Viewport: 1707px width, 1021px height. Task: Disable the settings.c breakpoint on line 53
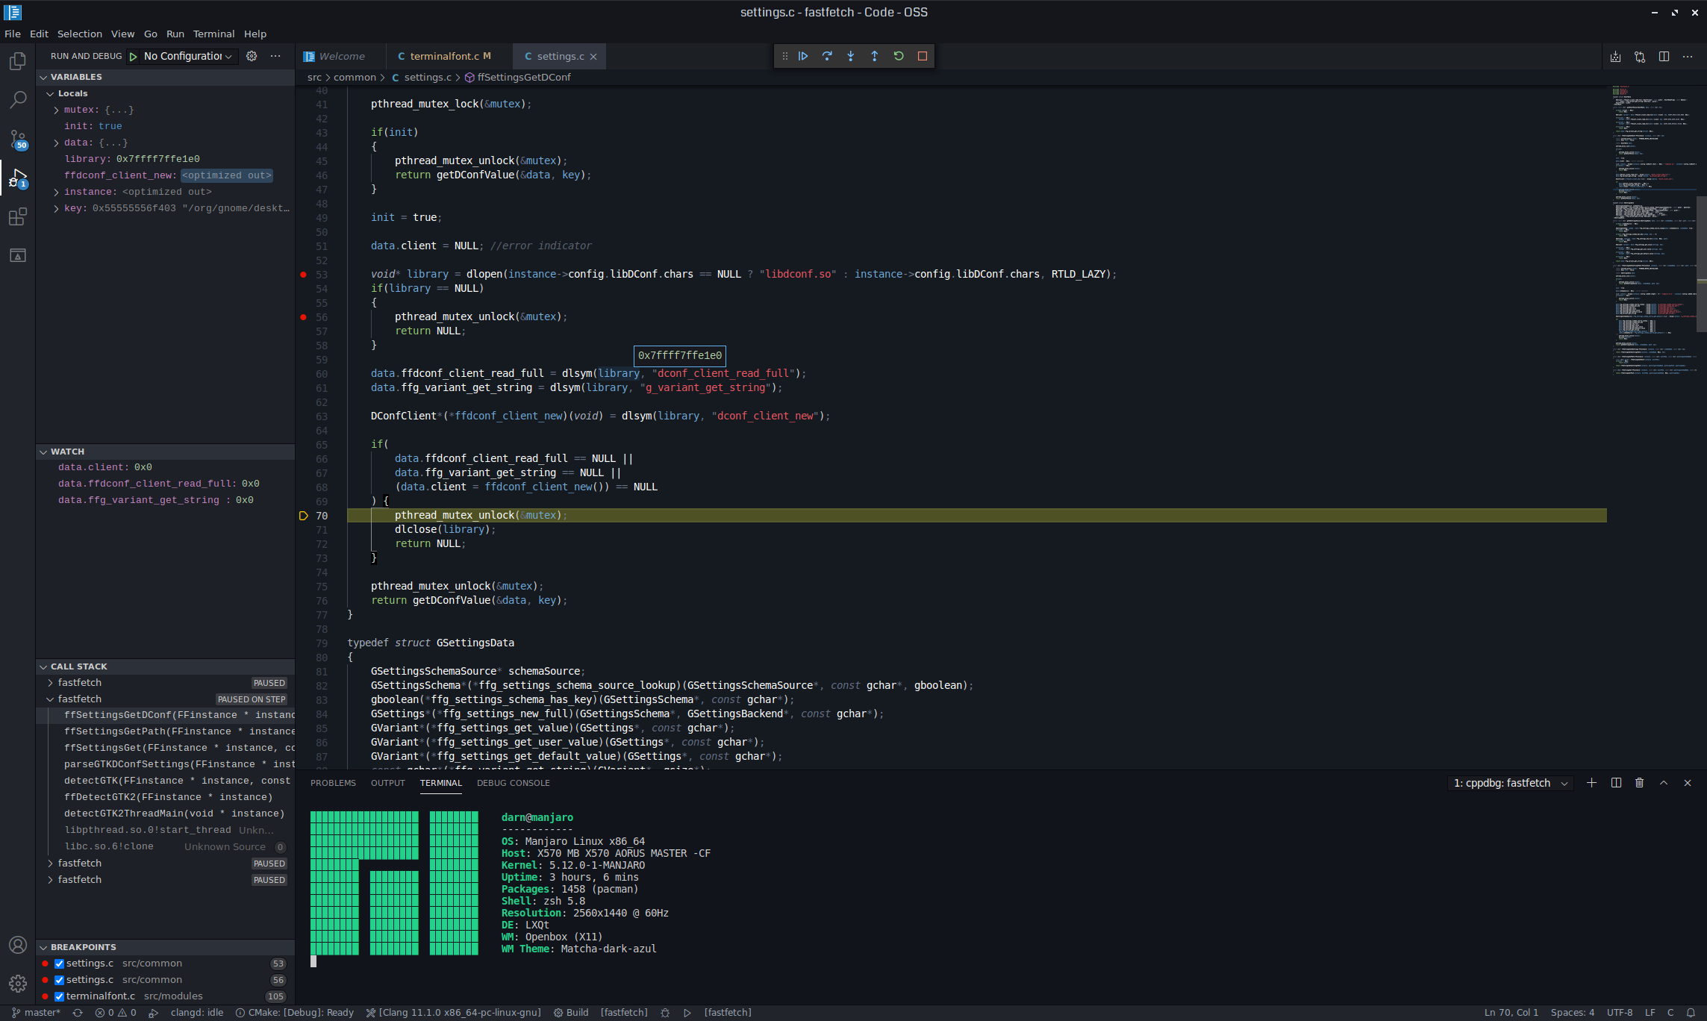(x=58, y=964)
